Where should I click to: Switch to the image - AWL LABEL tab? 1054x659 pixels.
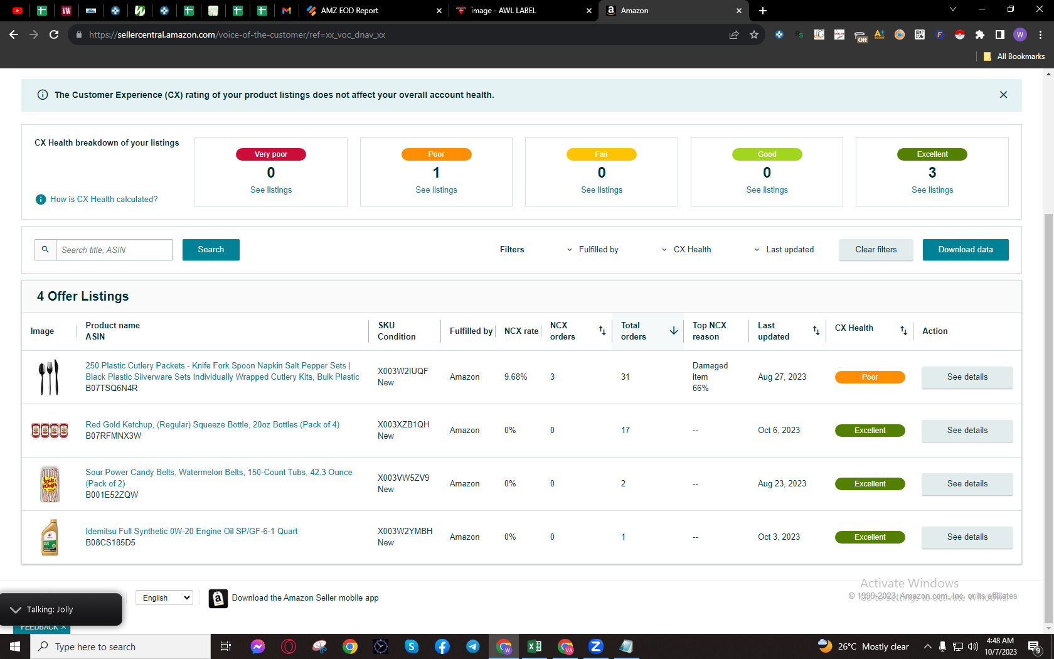point(524,11)
